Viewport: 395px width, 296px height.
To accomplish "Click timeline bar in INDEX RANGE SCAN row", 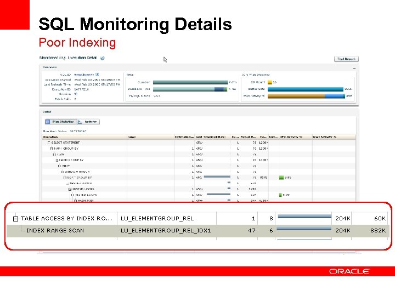I will [x=304, y=229].
